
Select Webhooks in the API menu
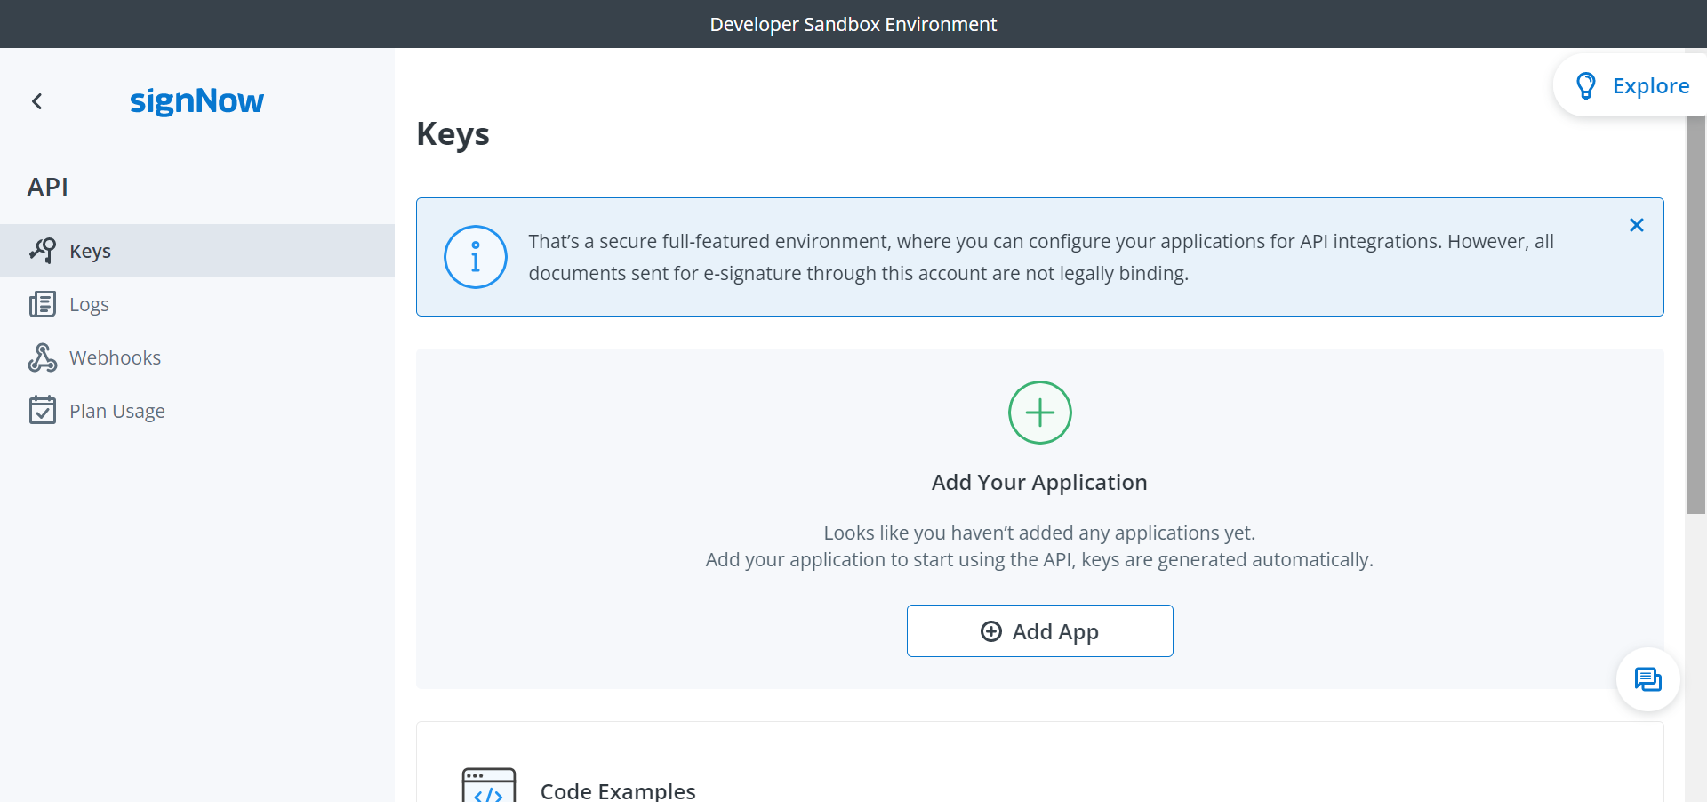[x=115, y=357]
